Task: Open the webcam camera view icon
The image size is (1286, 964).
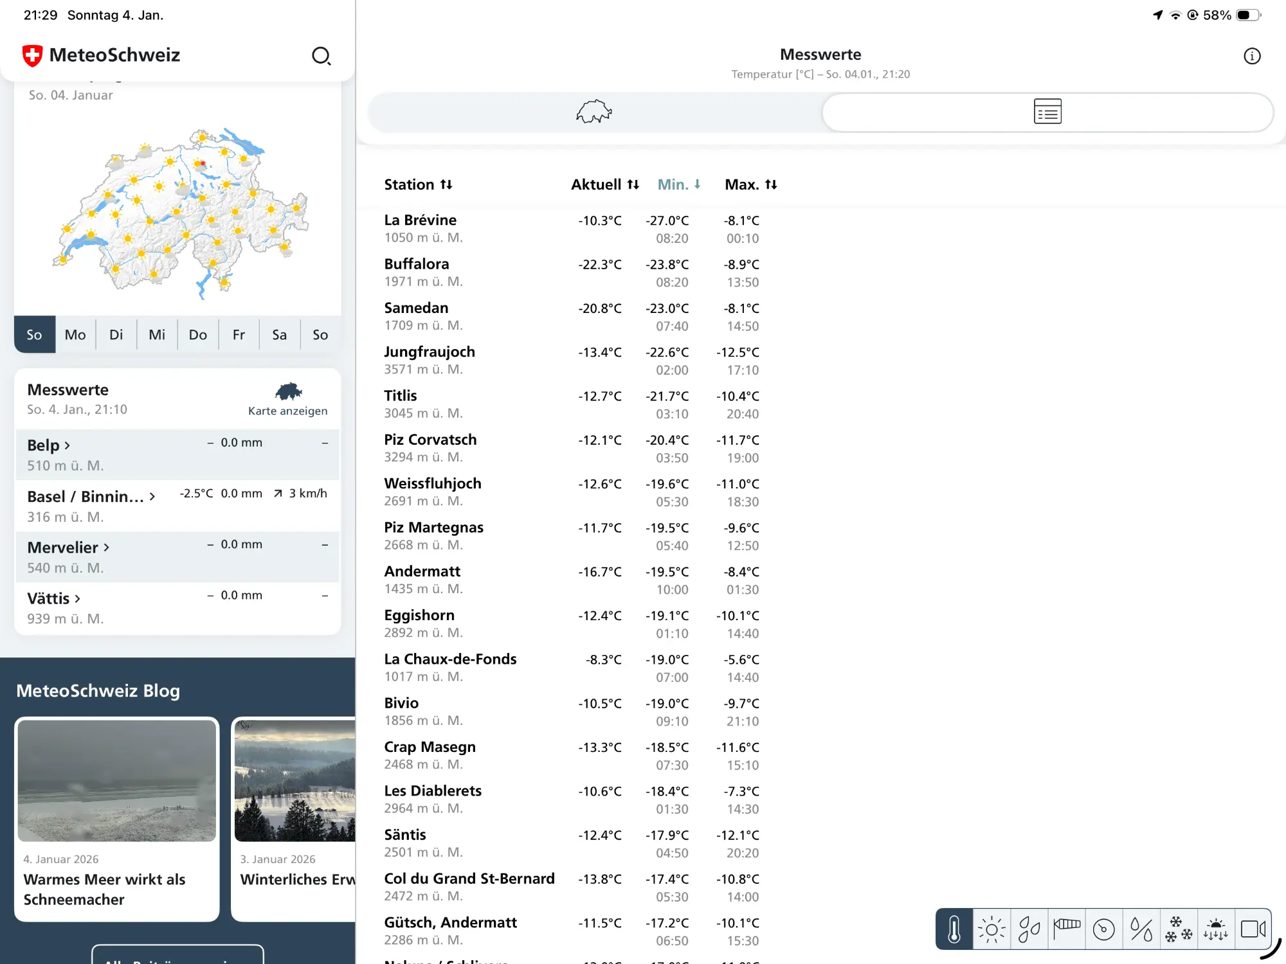Action: click(x=1253, y=929)
